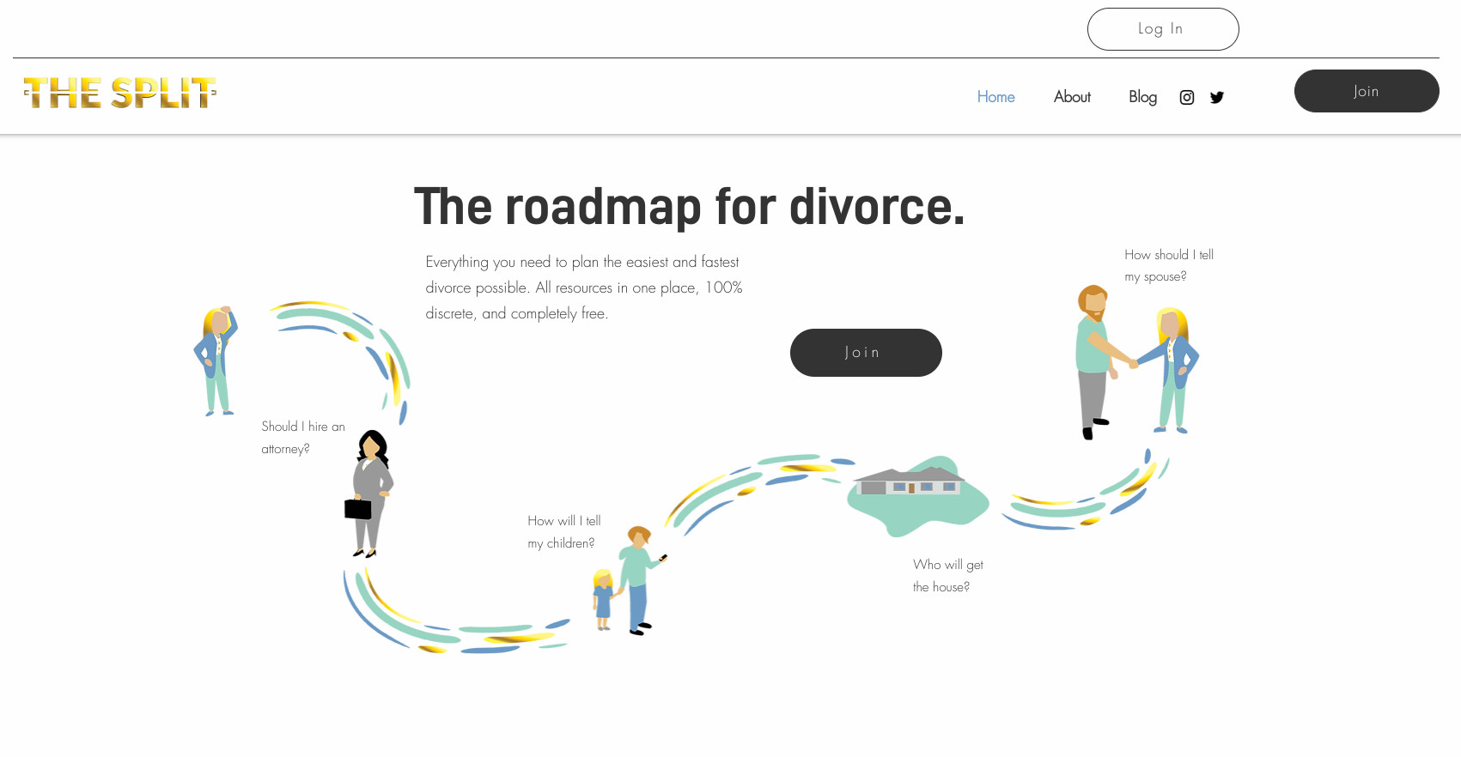Open the About page
This screenshot has width=1461, height=757.
[1071, 97]
